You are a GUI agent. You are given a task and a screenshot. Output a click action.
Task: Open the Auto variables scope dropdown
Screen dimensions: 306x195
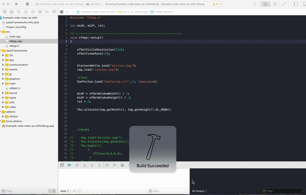[65, 191]
